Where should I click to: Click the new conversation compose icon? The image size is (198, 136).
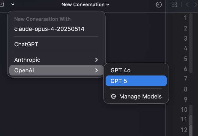tap(2, 4)
